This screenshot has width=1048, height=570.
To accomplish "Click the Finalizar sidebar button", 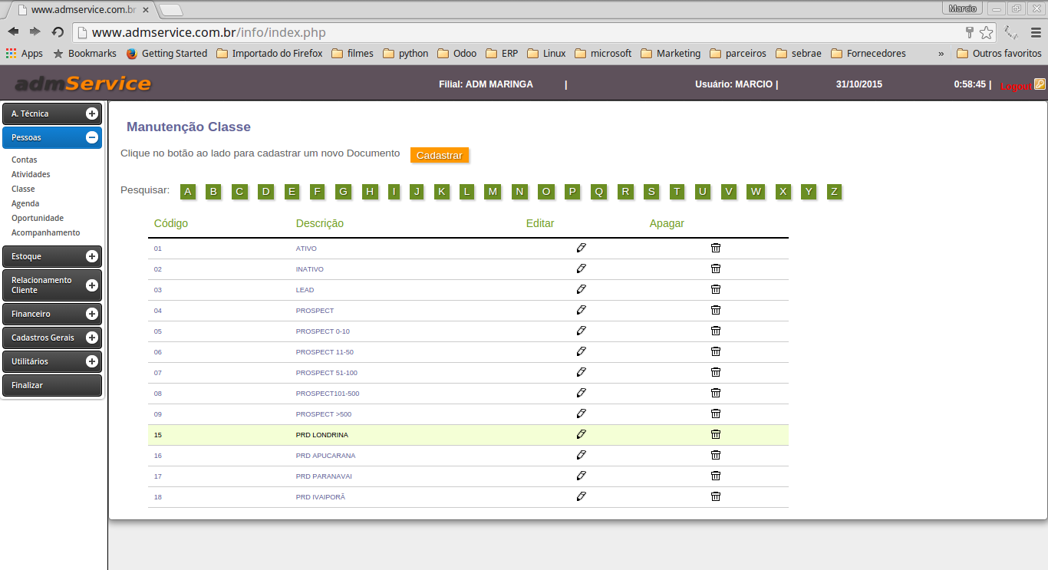I will tap(52, 385).
